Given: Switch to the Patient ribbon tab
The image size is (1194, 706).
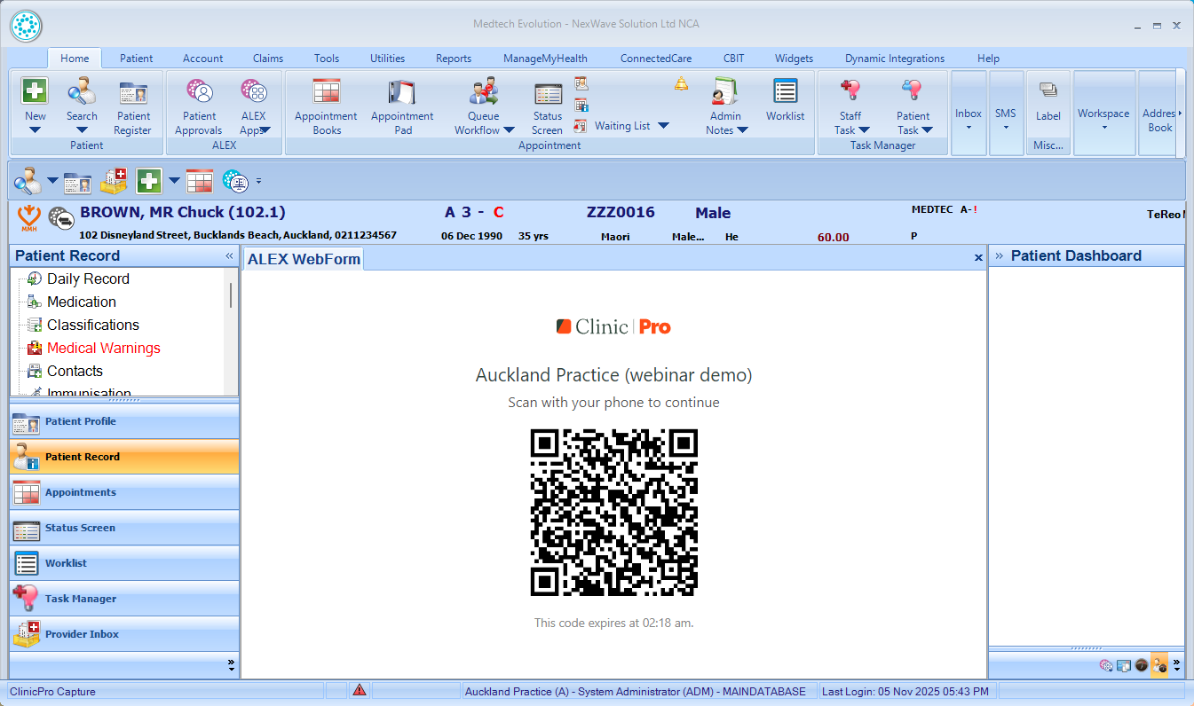Looking at the screenshot, I should tap(137, 59).
